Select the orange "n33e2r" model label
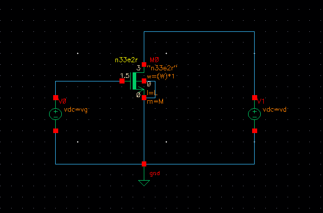The width and height of the screenshot is (323, 213). [163, 68]
